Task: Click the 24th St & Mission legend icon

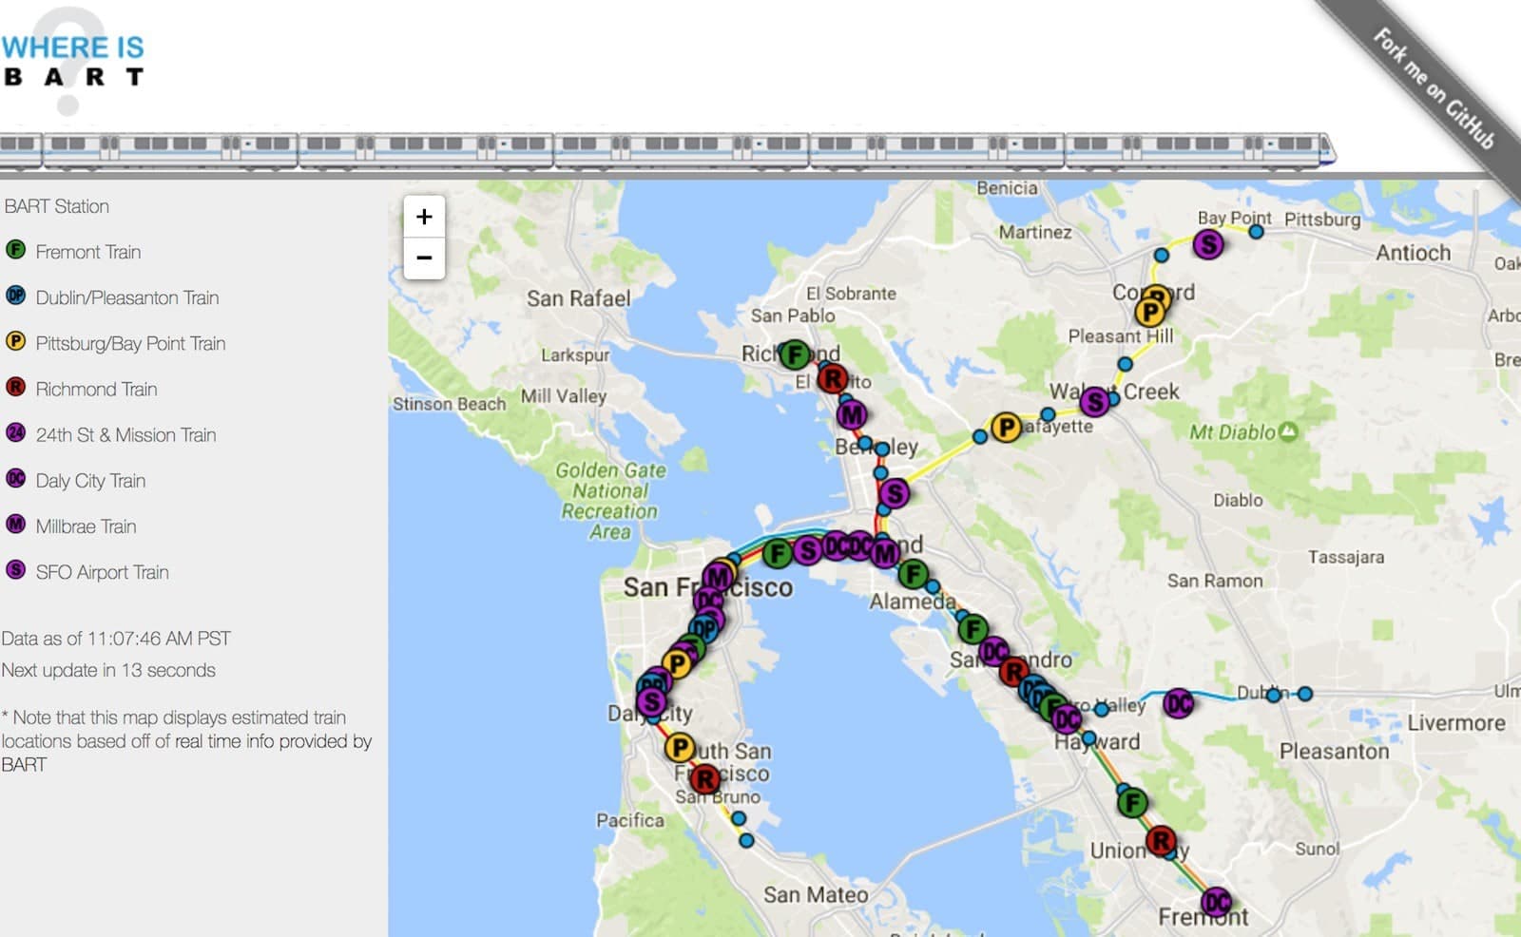Action: [x=16, y=433]
